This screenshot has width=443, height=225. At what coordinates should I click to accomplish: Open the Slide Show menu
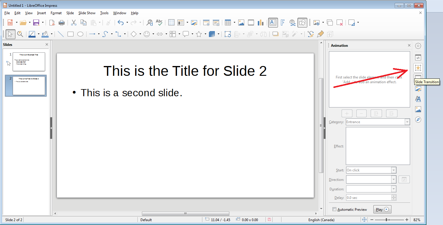pyautogui.click(x=87, y=13)
